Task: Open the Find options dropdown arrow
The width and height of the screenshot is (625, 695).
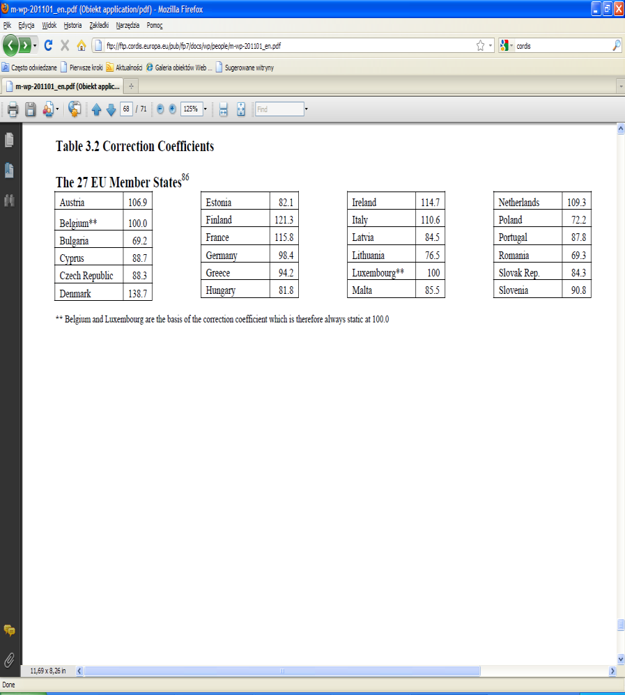Action: pyautogui.click(x=306, y=109)
